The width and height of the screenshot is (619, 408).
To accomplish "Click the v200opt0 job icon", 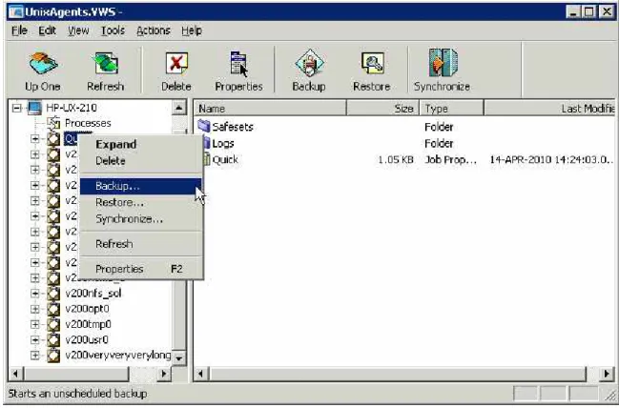I will (53, 309).
